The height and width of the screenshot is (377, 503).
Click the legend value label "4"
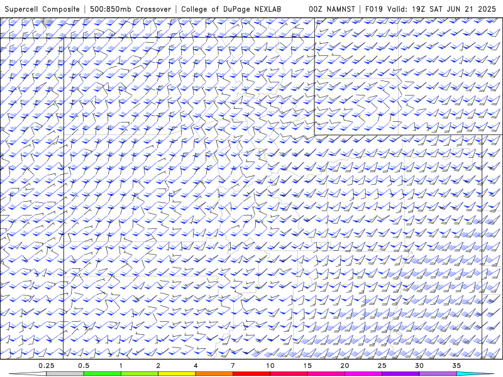click(x=196, y=366)
